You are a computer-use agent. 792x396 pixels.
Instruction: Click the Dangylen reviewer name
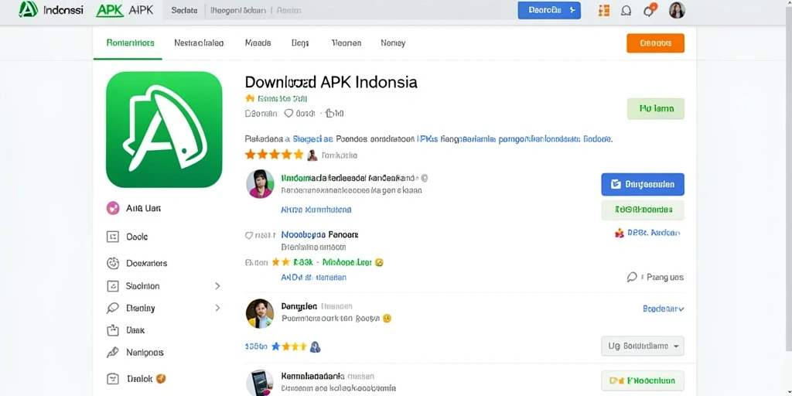point(299,306)
